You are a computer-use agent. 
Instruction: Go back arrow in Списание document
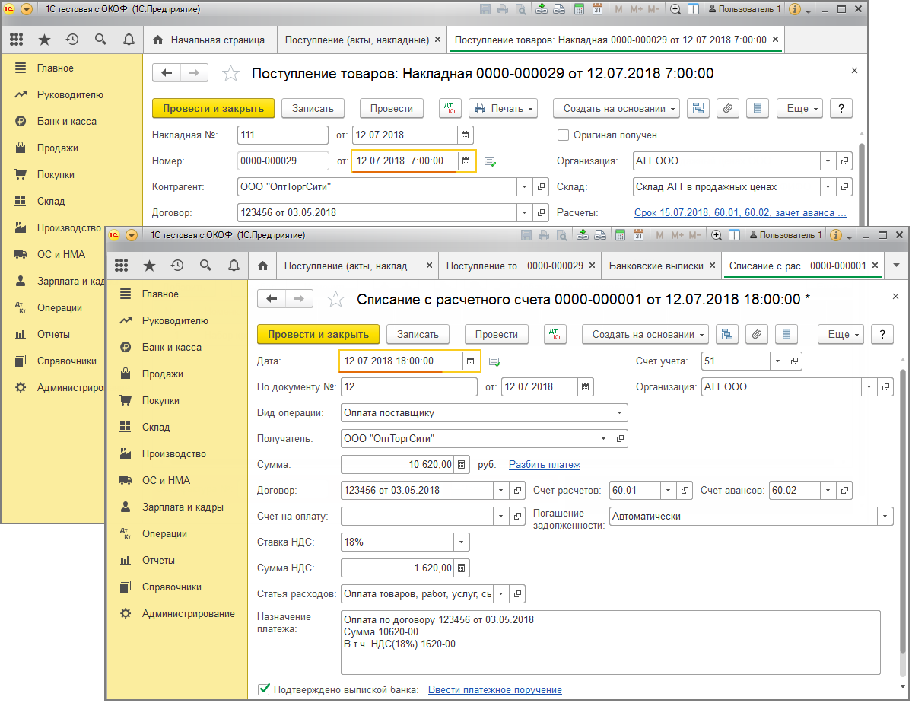[271, 298]
